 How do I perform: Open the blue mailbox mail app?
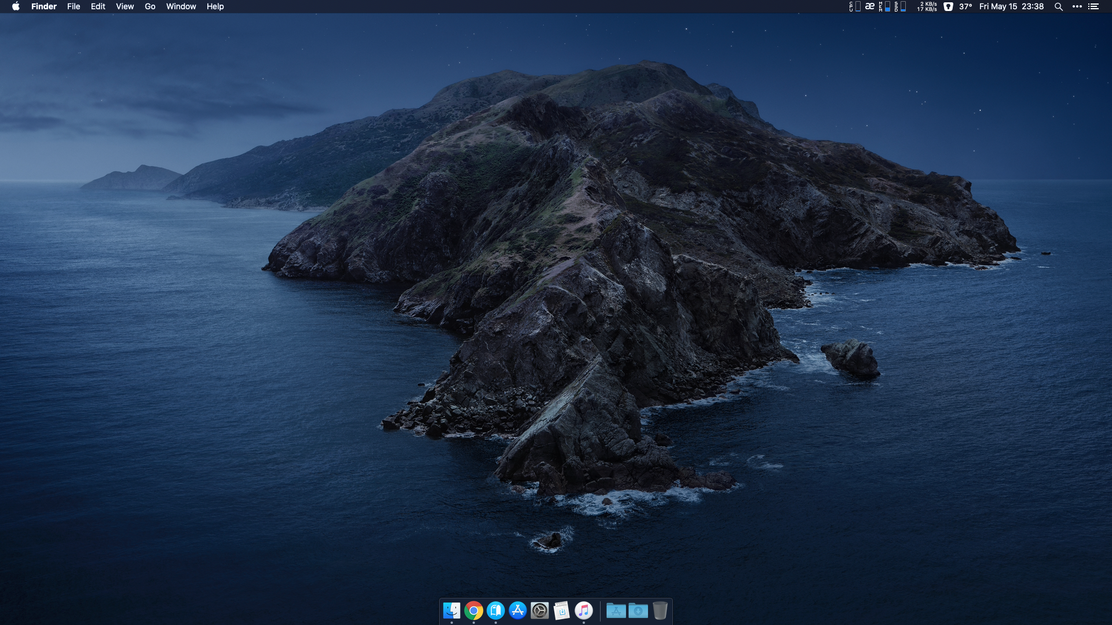click(495, 610)
